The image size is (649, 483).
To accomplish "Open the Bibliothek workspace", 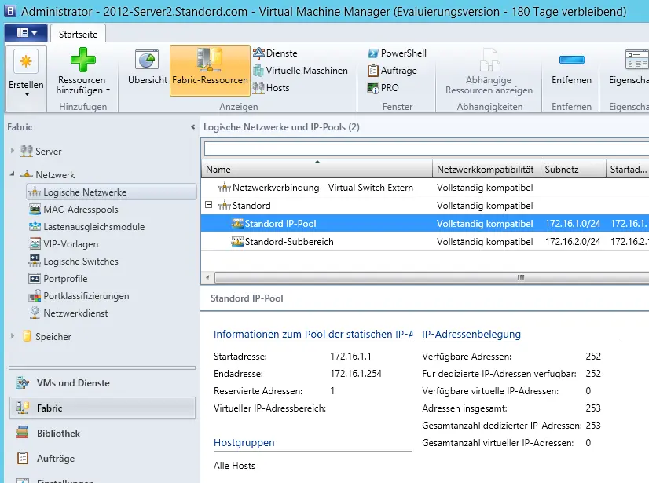I will pos(58,434).
